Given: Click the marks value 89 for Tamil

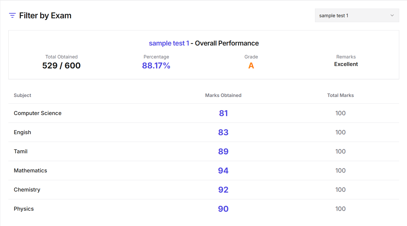Looking at the screenshot, I should (x=223, y=151).
